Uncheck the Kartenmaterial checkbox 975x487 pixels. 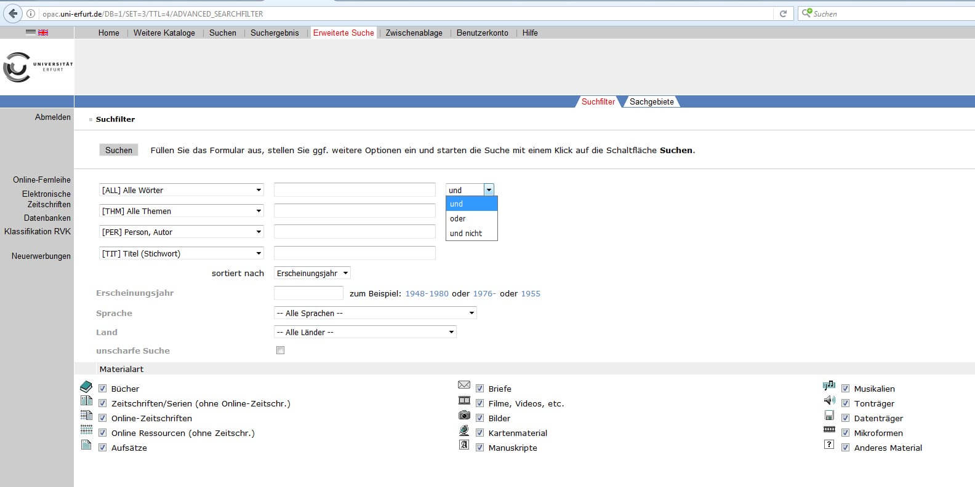[480, 433]
